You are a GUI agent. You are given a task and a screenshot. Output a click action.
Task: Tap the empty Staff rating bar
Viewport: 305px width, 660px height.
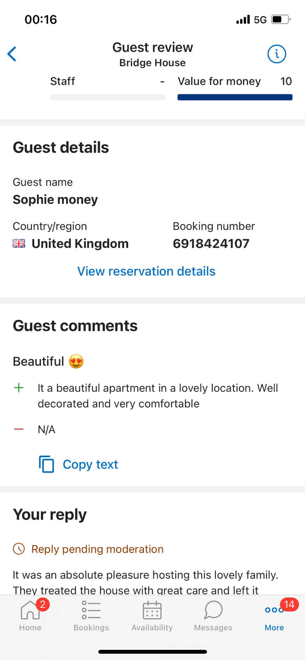click(x=107, y=97)
